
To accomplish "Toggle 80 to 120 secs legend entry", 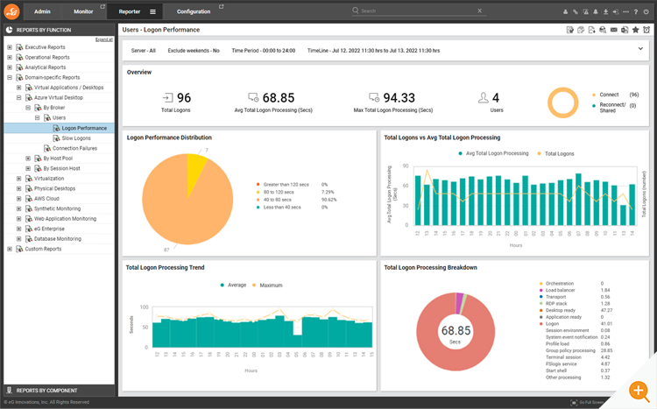I will [275, 192].
